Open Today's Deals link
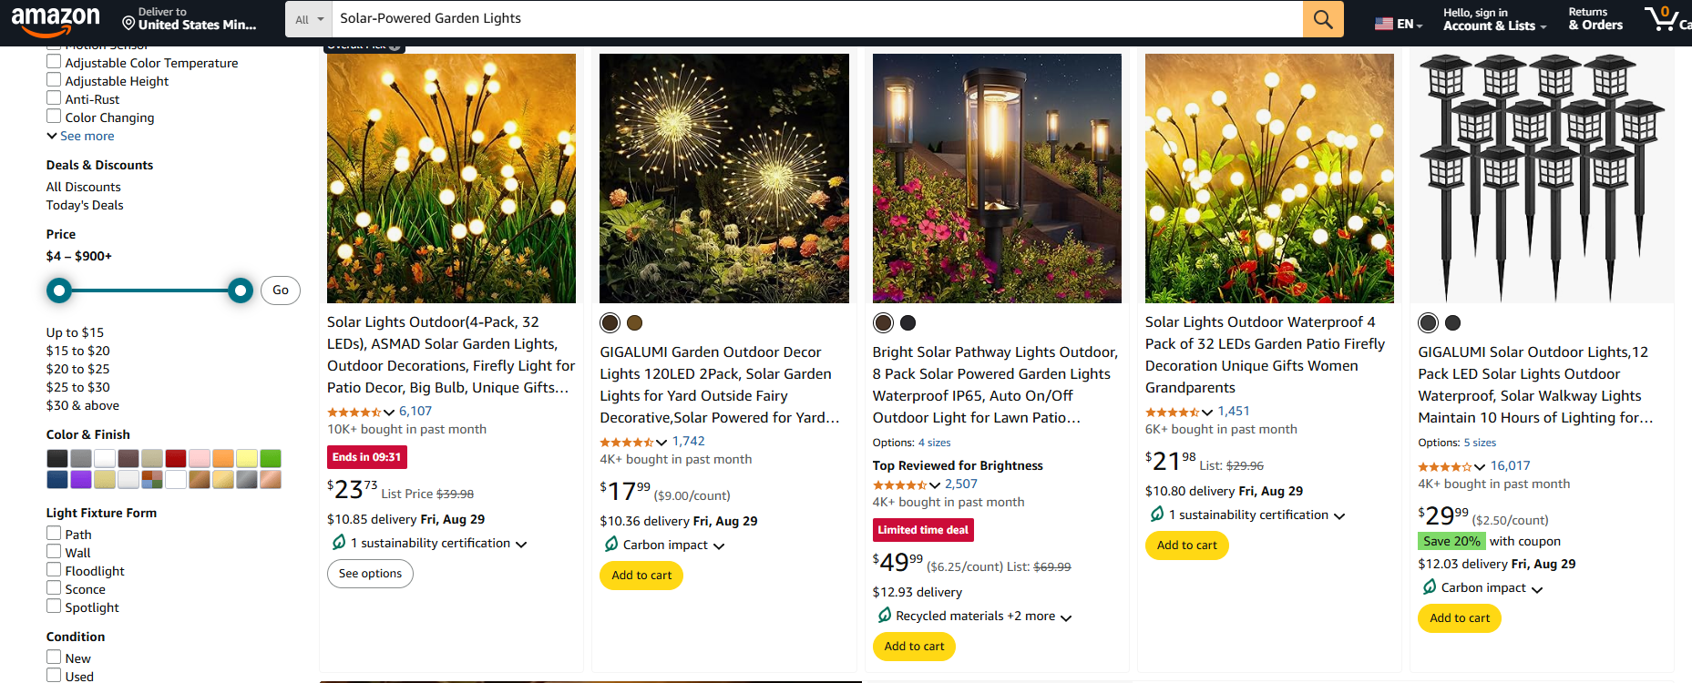1692x683 pixels. tap(84, 205)
